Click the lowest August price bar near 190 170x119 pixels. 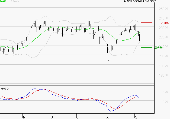point(109,58)
